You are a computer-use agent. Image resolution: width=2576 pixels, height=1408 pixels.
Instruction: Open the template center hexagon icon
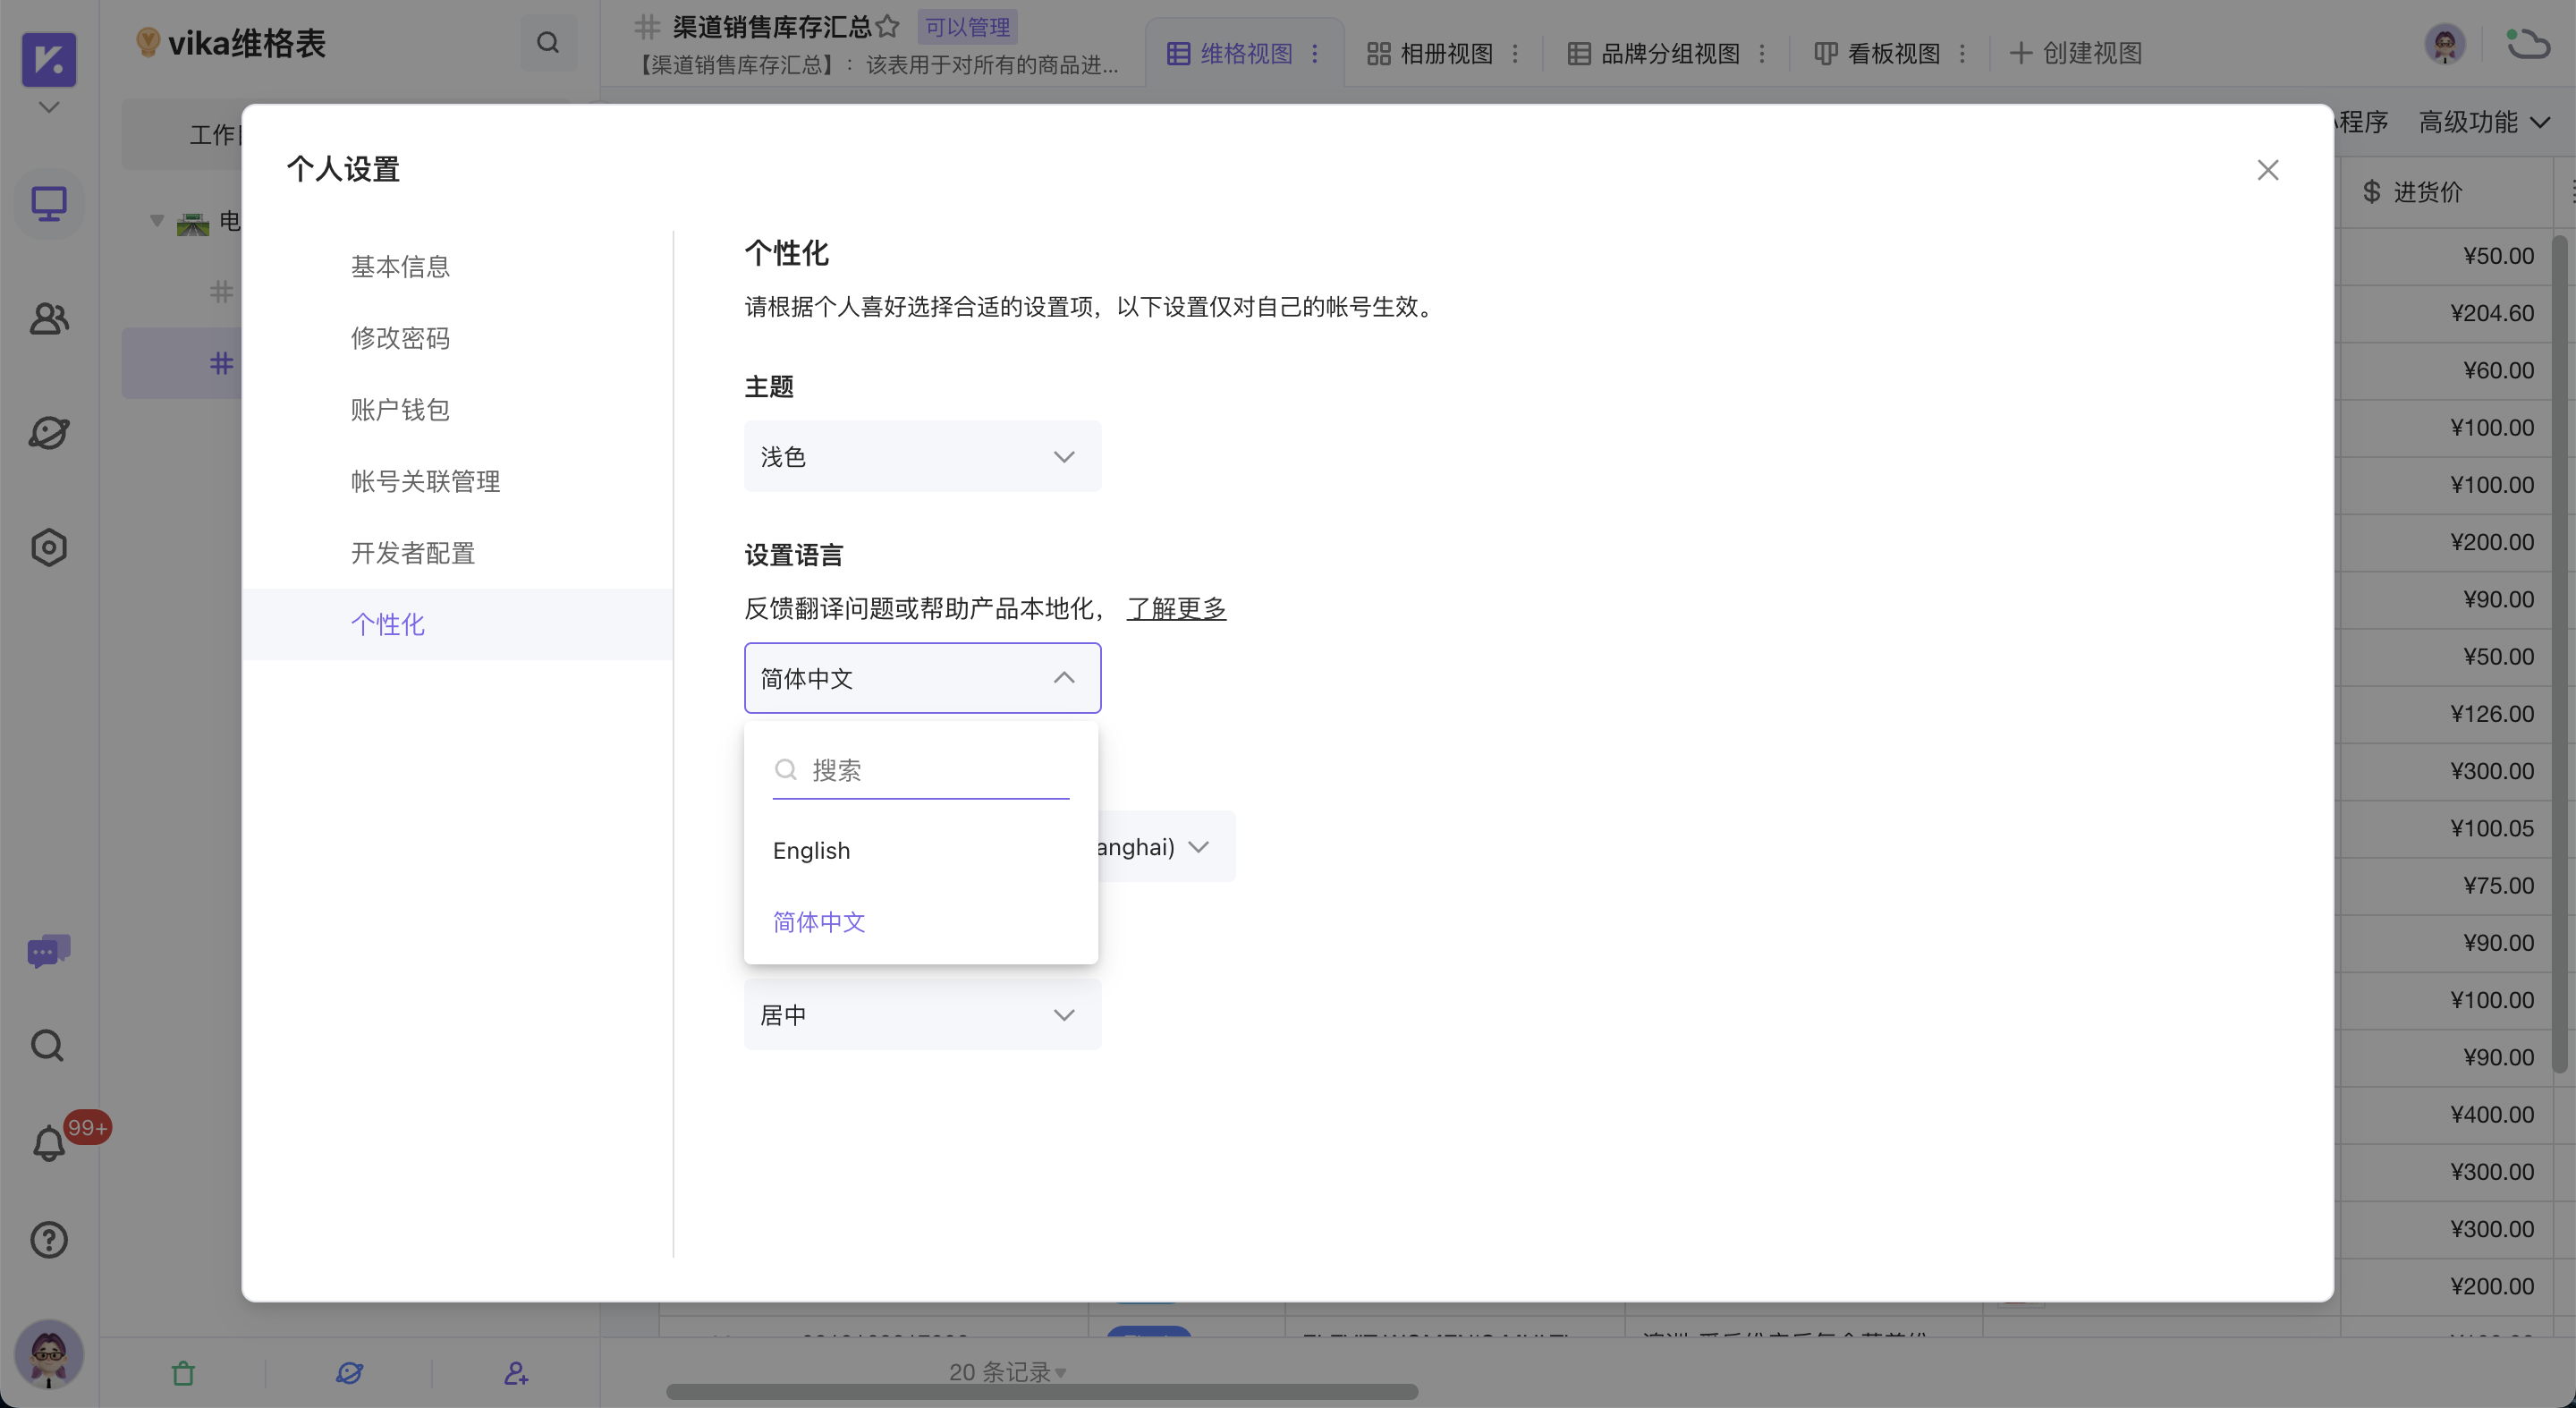(x=47, y=547)
